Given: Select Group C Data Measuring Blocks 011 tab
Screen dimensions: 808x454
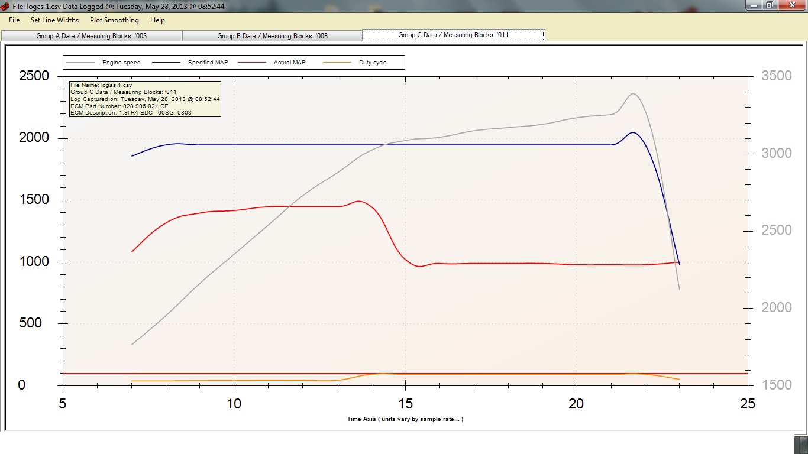Looking at the screenshot, I should pos(453,35).
